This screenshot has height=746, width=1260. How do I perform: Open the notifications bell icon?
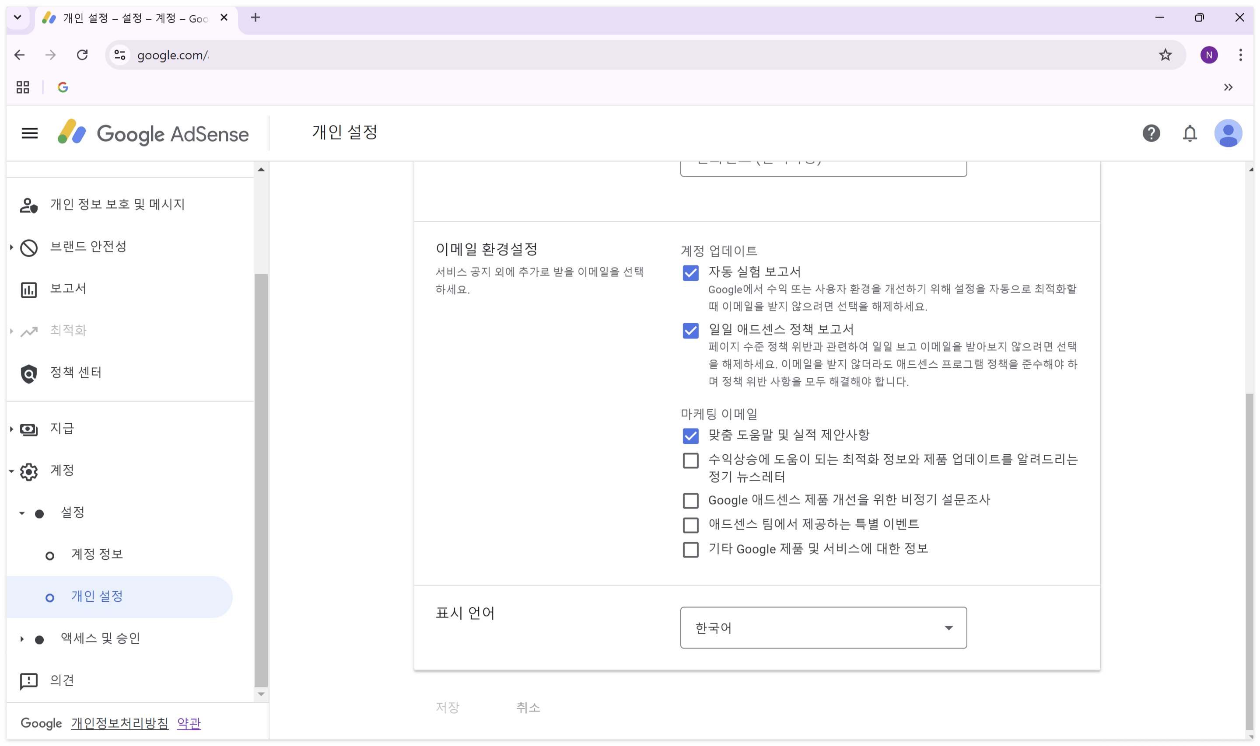pyautogui.click(x=1189, y=133)
